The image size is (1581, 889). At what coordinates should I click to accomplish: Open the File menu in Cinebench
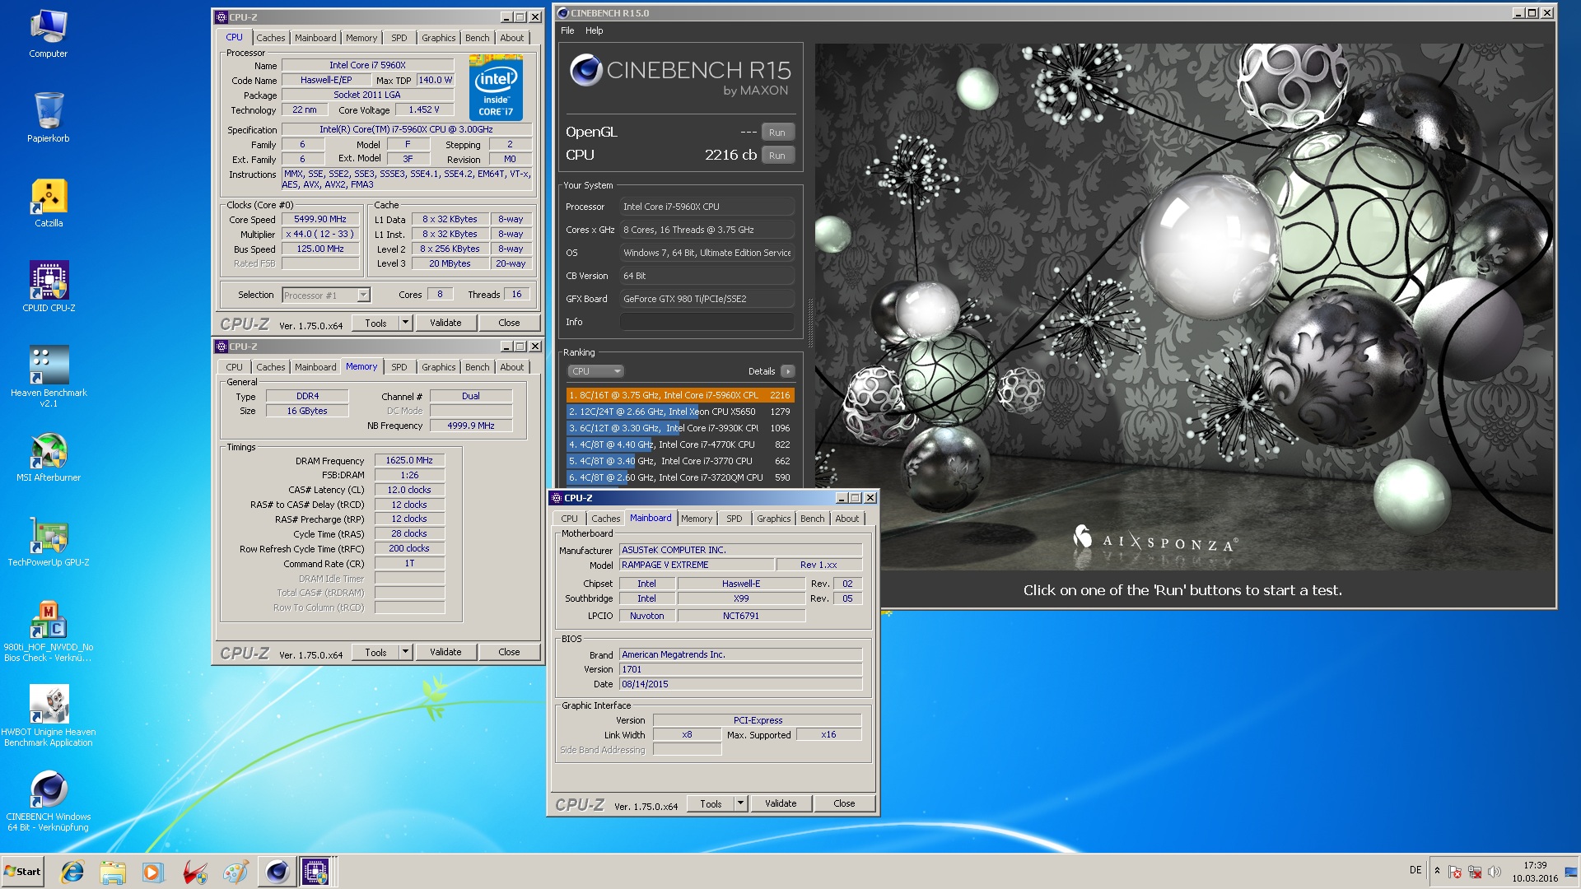tap(567, 30)
